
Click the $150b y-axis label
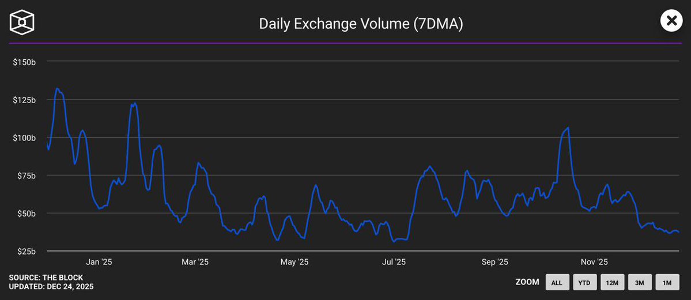pyautogui.click(x=24, y=62)
